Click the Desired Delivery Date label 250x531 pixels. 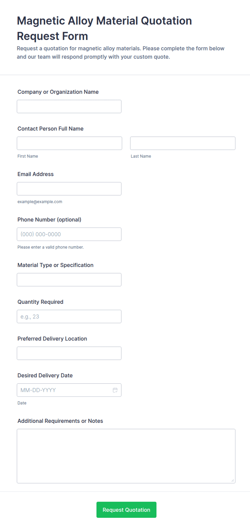click(45, 375)
